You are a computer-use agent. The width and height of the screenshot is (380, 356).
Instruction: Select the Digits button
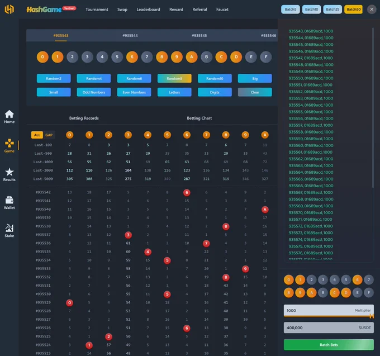tap(215, 92)
